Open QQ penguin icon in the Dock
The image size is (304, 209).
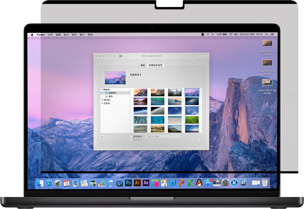coord(199,183)
